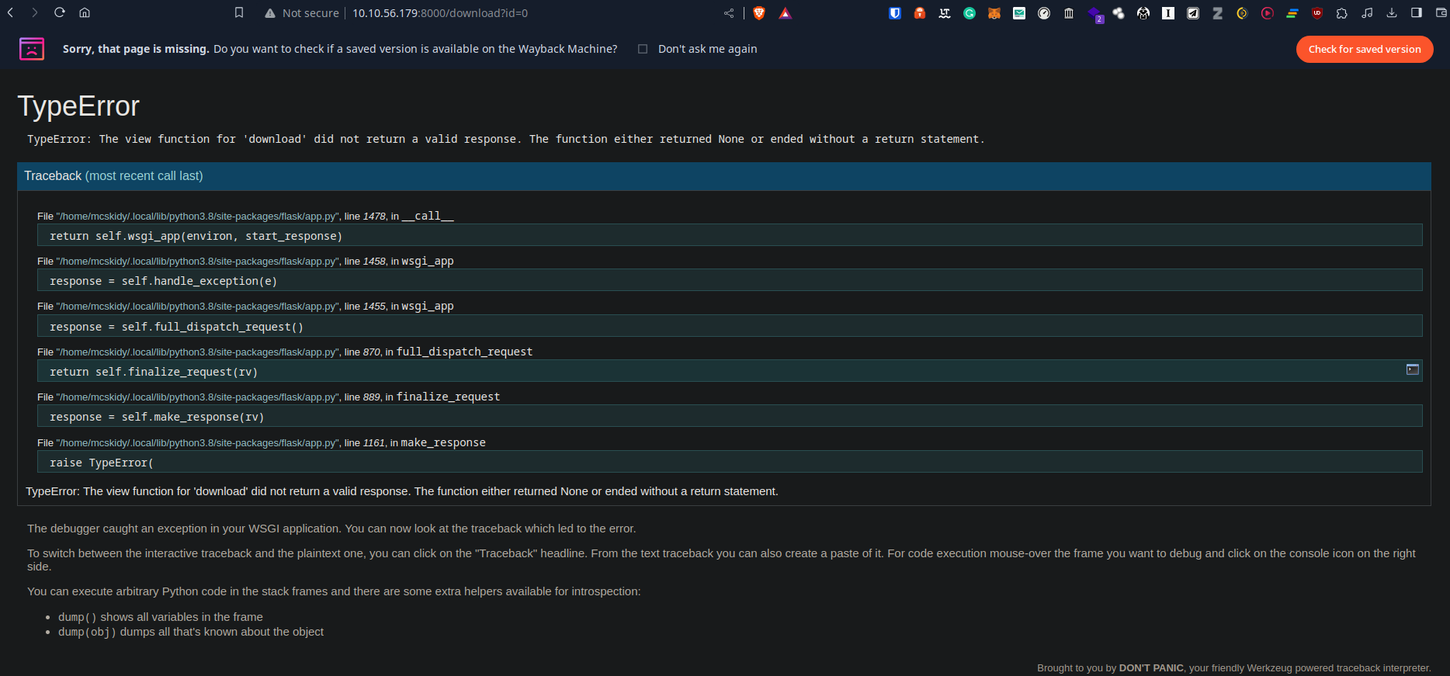
Task: Click file path on line 1478 __call__ frame
Action: pyautogui.click(x=198, y=217)
